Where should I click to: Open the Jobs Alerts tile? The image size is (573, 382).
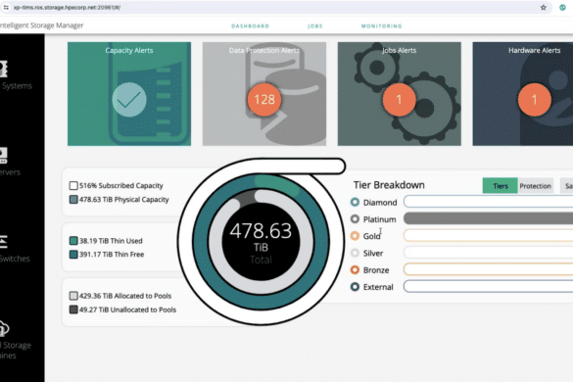[399, 94]
